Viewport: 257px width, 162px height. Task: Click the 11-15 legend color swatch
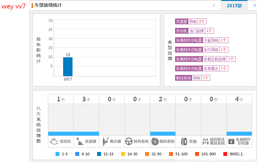(x=99, y=154)
